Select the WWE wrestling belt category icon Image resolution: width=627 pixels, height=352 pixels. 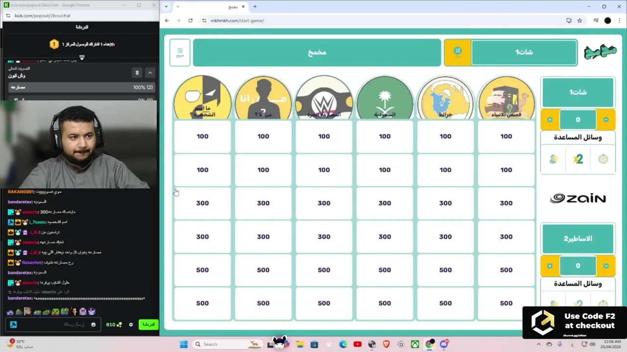[324, 98]
